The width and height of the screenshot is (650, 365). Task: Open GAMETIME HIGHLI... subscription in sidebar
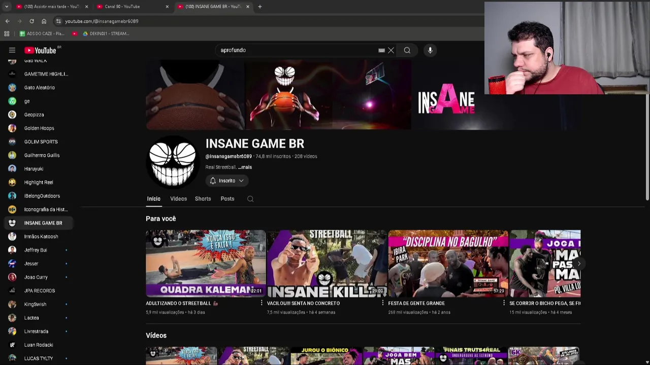point(39,74)
